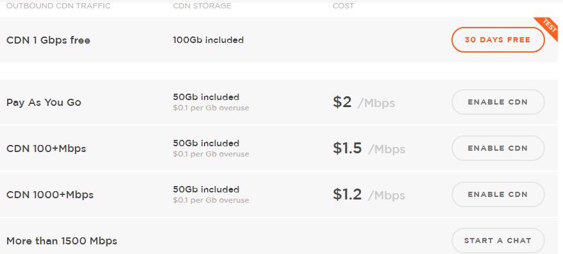Image resolution: width=563 pixels, height=254 pixels.
Task: Click the 30 DAYS FREE button
Action: coord(498,40)
